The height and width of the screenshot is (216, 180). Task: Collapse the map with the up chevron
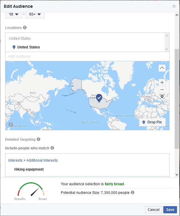[162, 68]
